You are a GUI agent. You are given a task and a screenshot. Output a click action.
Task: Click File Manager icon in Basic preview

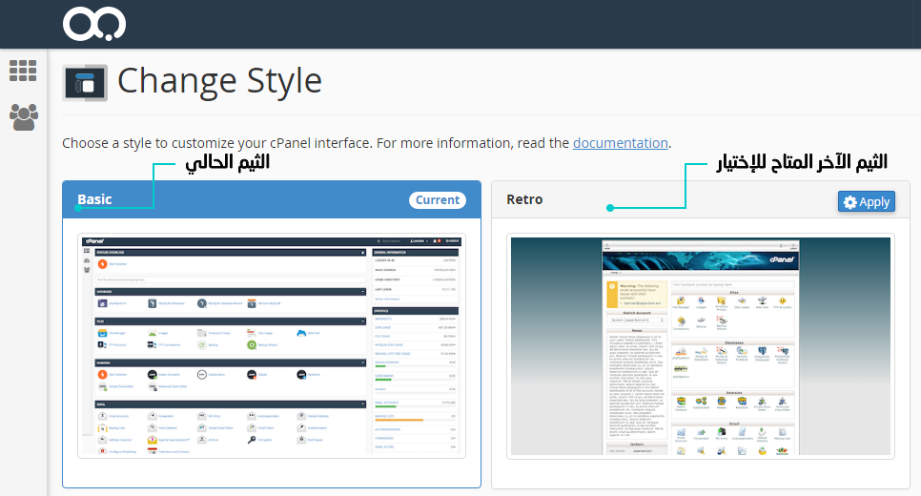coord(100,333)
